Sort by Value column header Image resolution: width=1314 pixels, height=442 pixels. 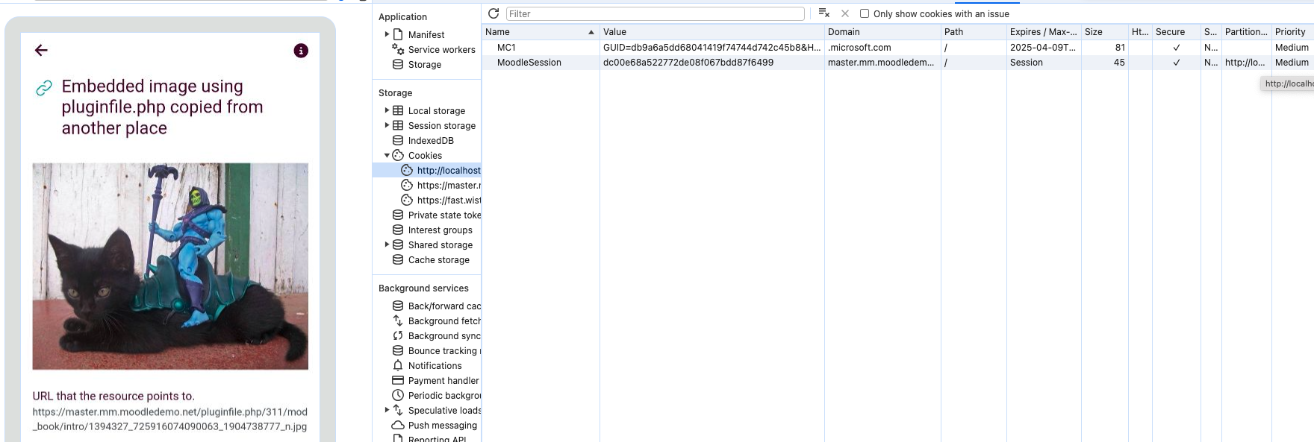[x=712, y=32]
